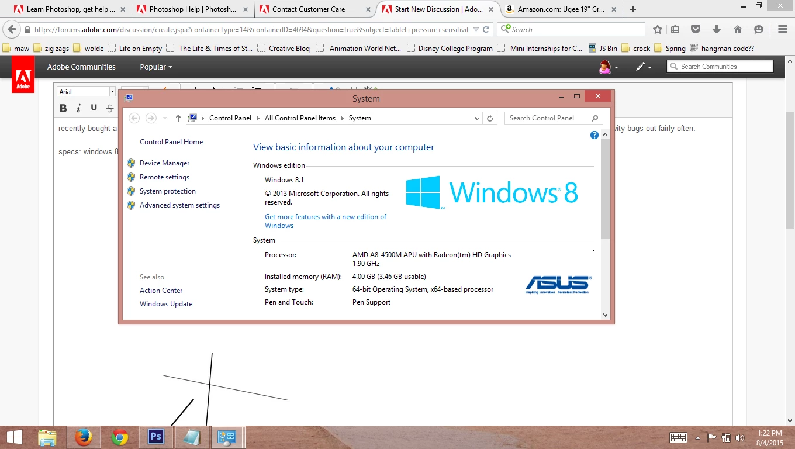Click the Refresh button in System address bar
795x449 pixels.
[490, 118]
